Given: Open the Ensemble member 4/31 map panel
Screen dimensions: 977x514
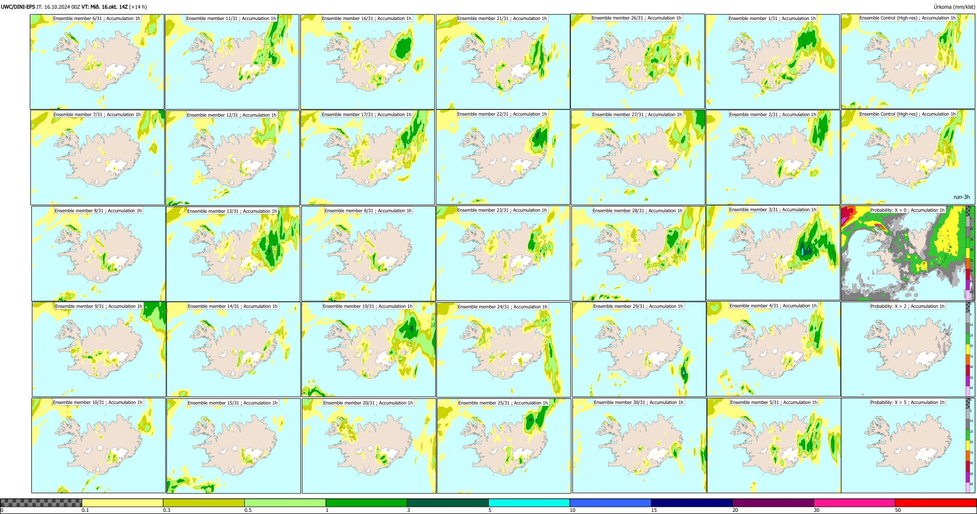Looking at the screenshot, I should click(x=773, y=349).
